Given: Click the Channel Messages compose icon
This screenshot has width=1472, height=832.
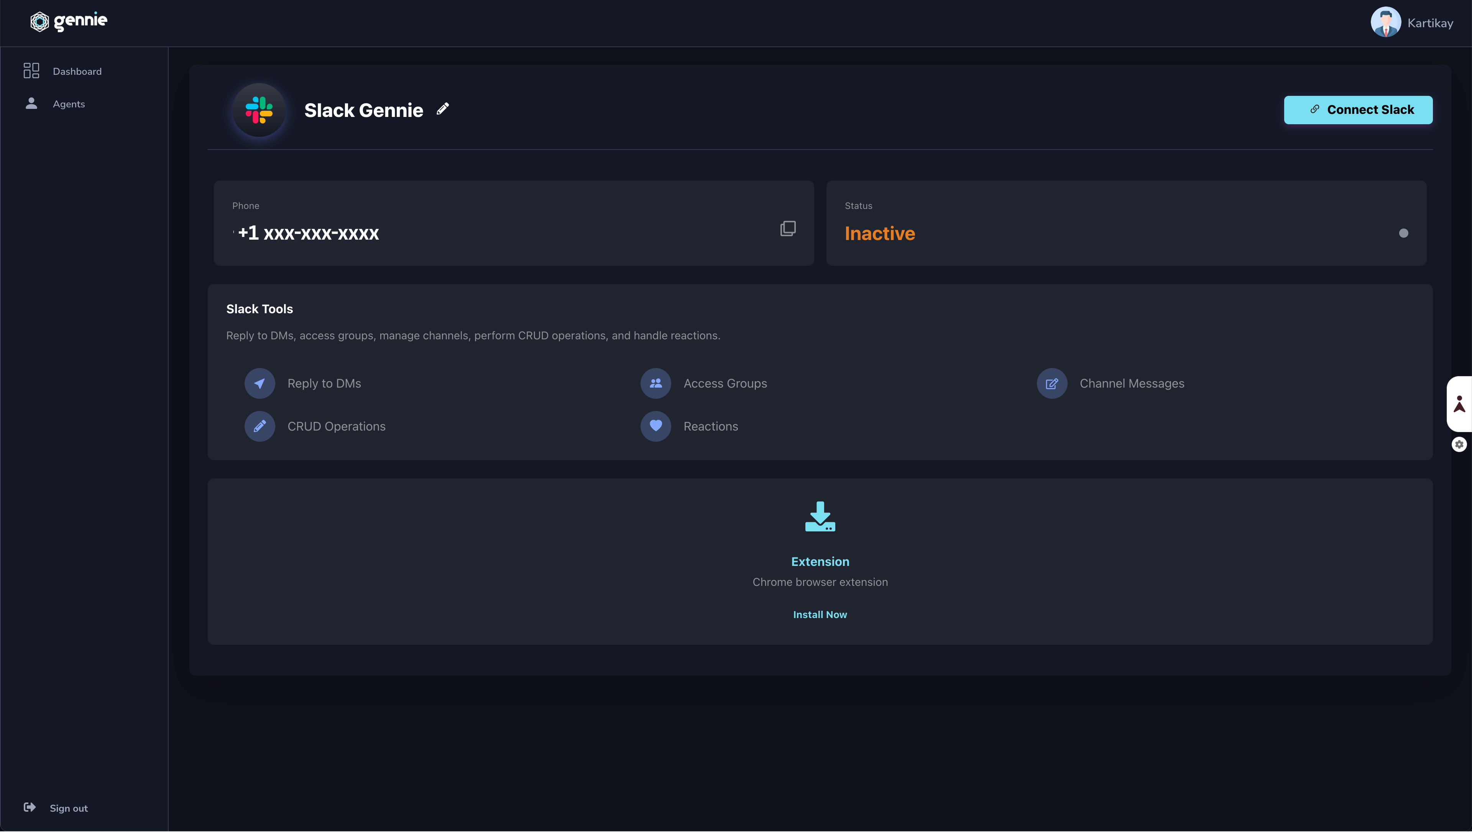Looking at the screenshot, I should pos(1051,383).
